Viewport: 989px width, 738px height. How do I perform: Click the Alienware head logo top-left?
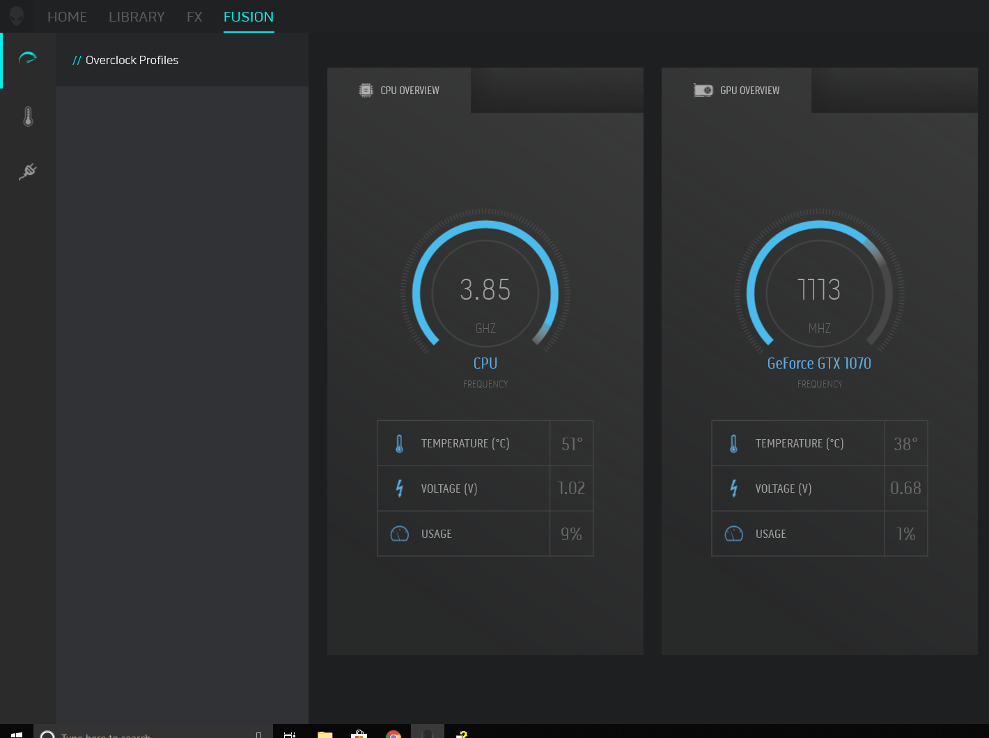pos(15,16)
